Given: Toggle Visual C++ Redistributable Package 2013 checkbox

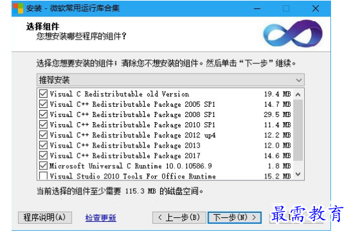Looking at the screenshot, I should coord(43,145).
